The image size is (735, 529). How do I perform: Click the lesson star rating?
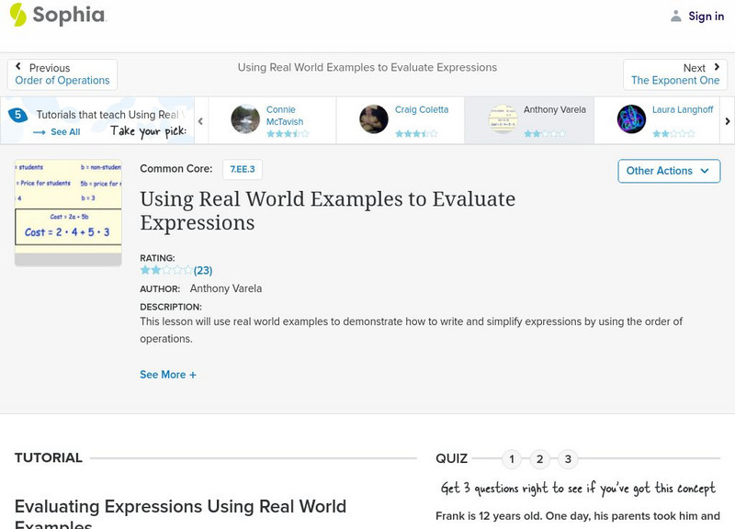tap(166, 271)
